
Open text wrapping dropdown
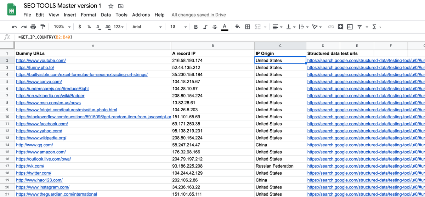tap(304, 27)
